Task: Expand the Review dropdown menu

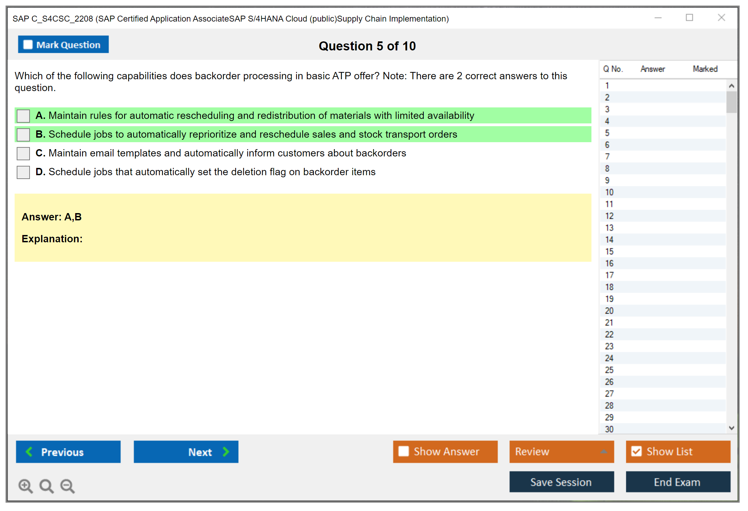Action: click(604, 452)
